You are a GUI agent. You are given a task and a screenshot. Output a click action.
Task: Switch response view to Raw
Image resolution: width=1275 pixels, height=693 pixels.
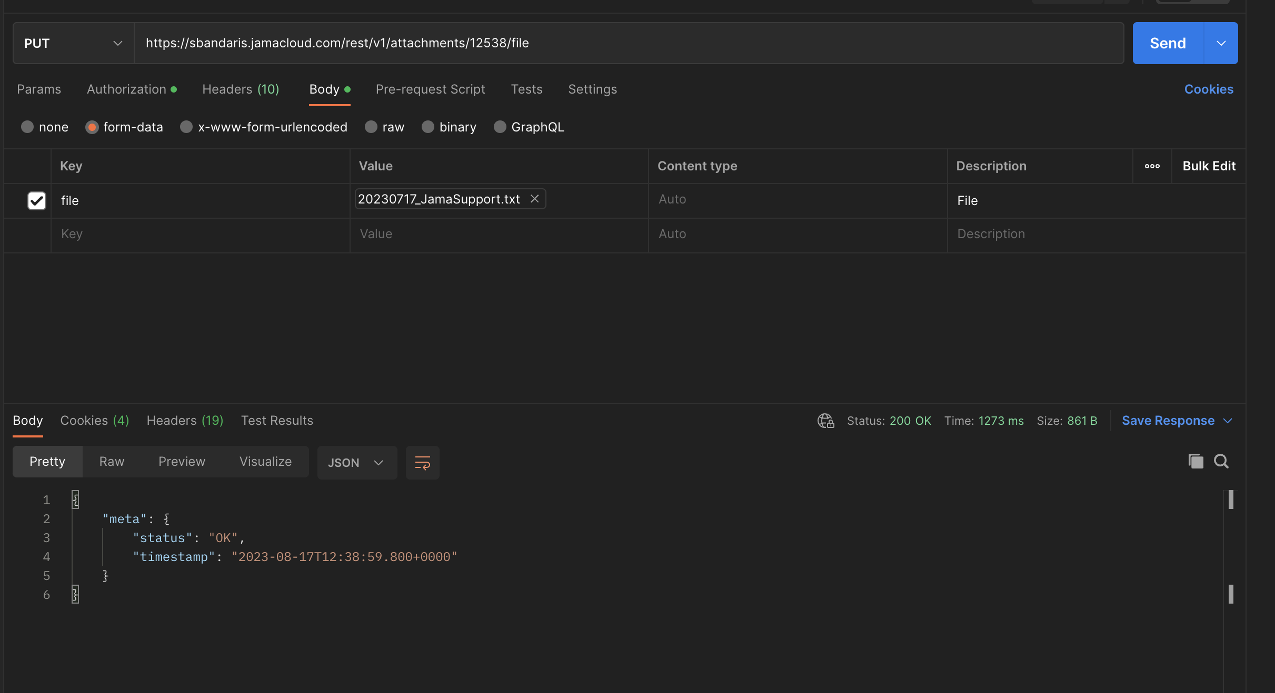[x=112, y=462]
